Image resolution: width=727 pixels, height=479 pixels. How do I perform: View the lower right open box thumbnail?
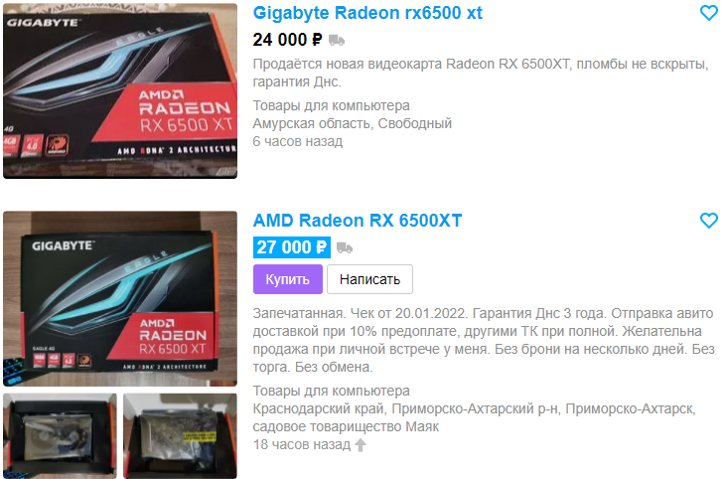(180, 436)
